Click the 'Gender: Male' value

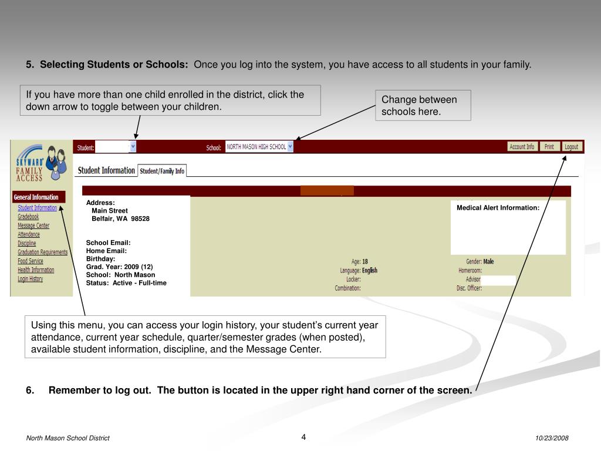[480, 261]
